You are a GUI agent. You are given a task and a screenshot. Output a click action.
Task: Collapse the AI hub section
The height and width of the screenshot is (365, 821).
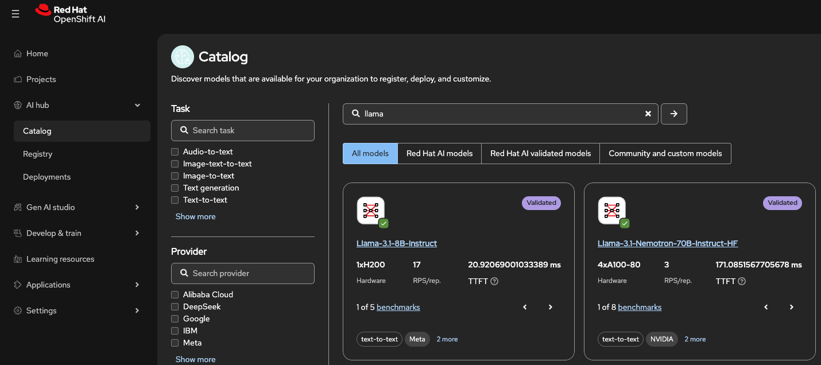[137, 105]
